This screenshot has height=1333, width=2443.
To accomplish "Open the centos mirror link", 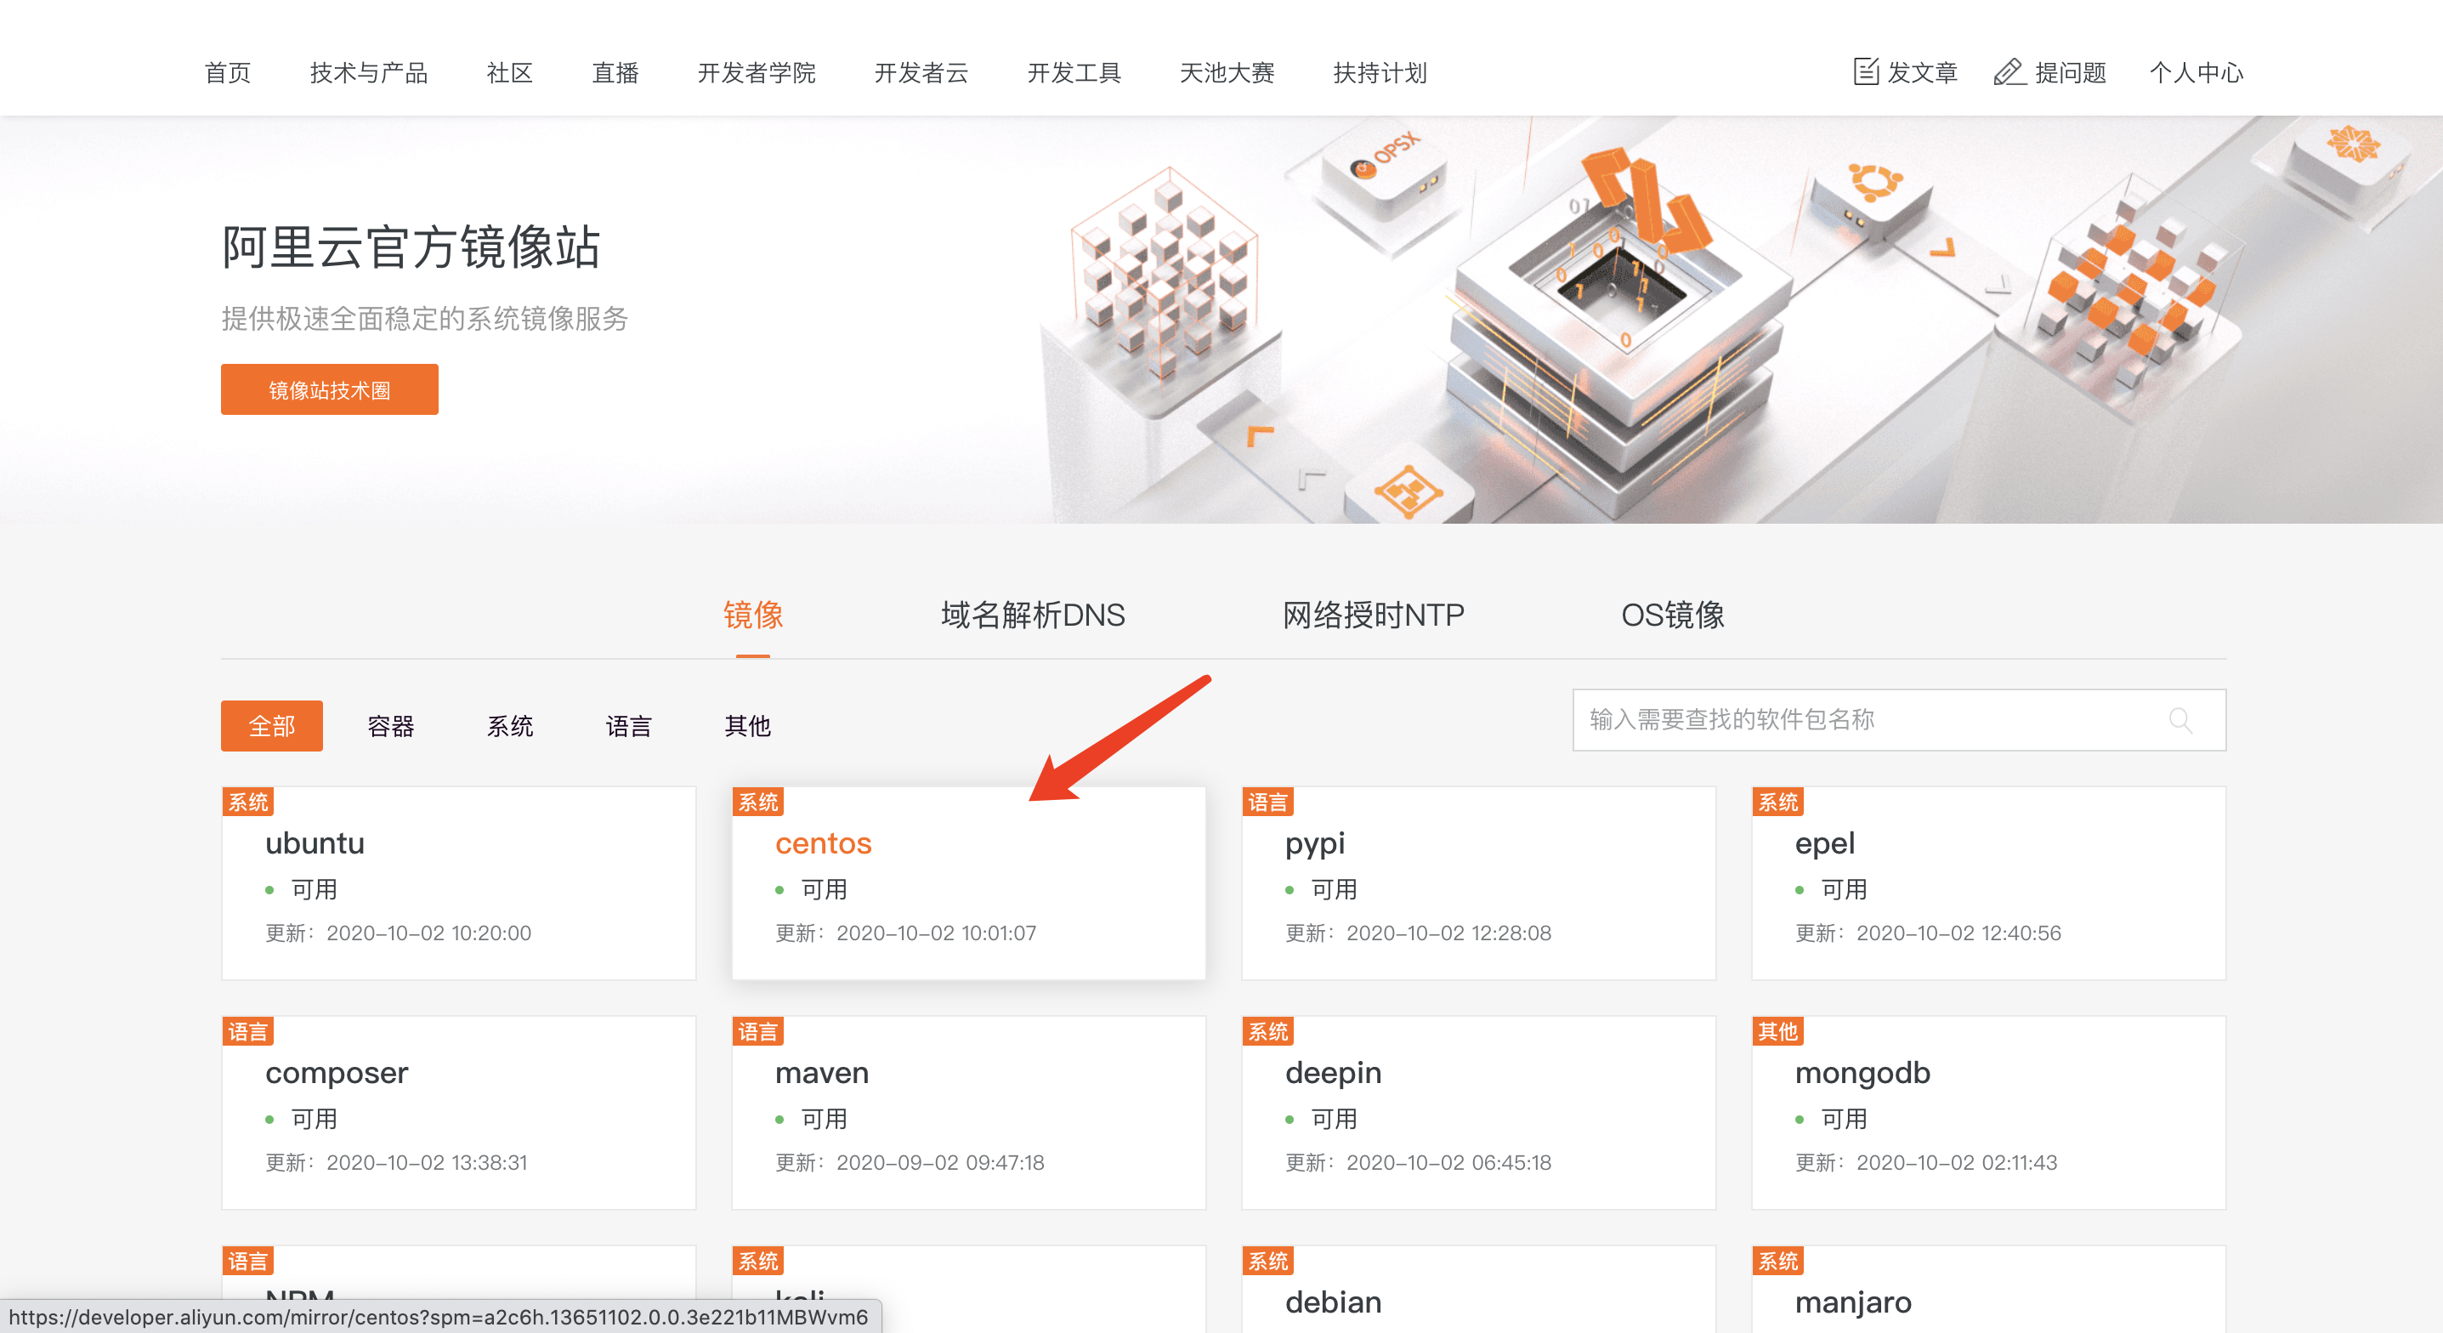I will click(823, 842).
